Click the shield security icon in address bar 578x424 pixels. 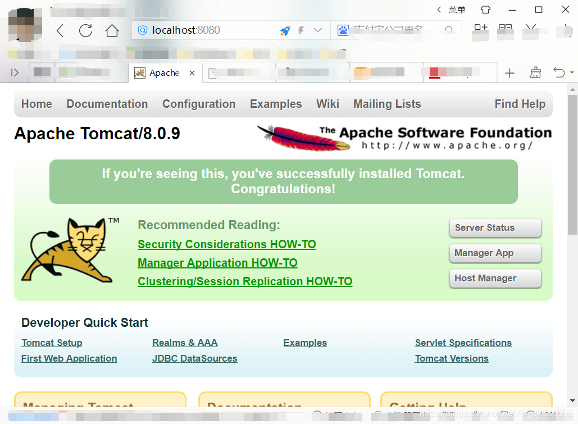click(143, 30)
